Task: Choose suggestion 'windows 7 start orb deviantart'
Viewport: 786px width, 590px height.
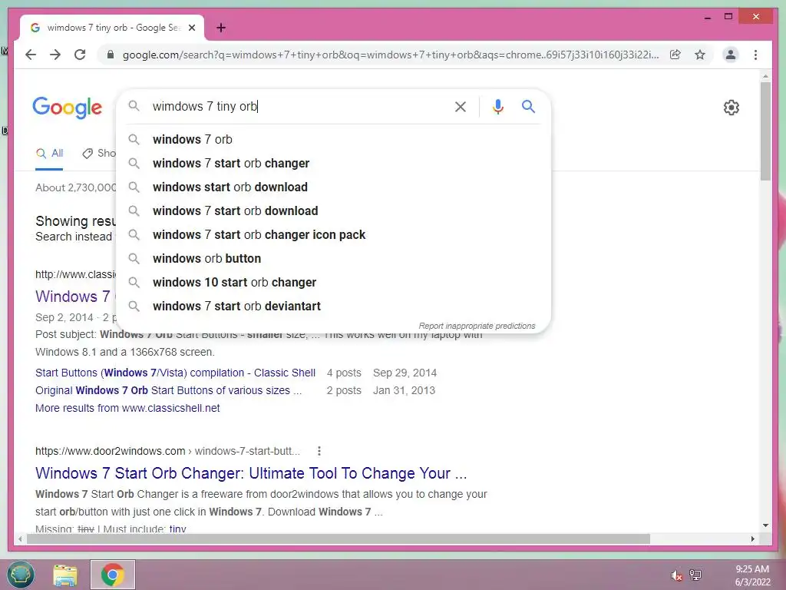Action: coord(333,306)
